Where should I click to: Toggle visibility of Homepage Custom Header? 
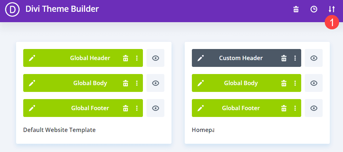[314, 58]
